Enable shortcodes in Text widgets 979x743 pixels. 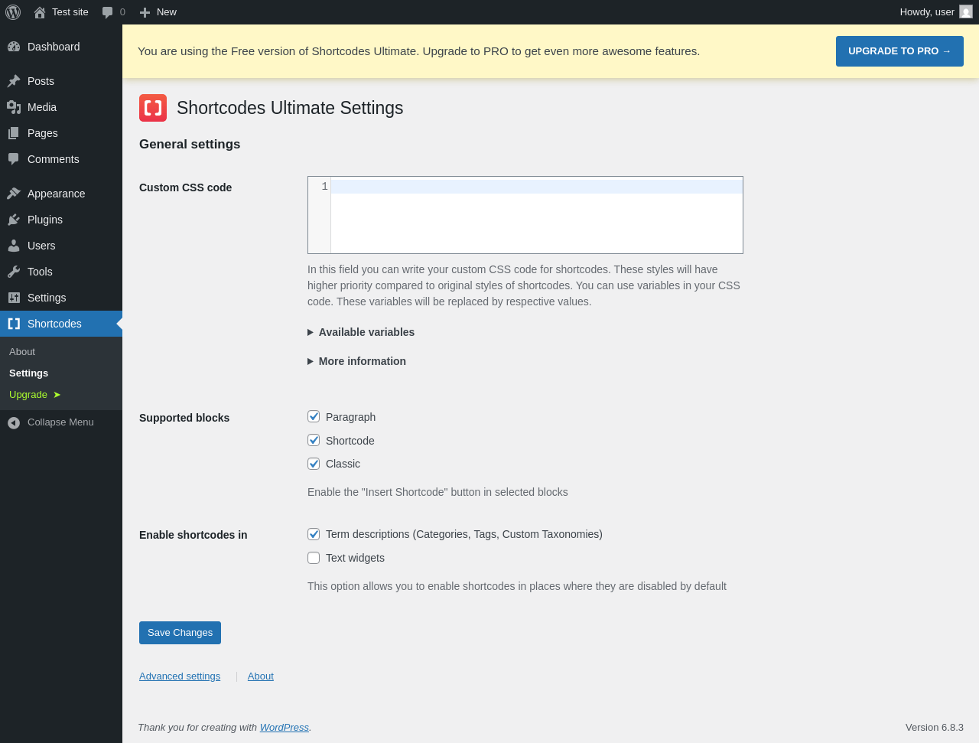tap(314, 558)
